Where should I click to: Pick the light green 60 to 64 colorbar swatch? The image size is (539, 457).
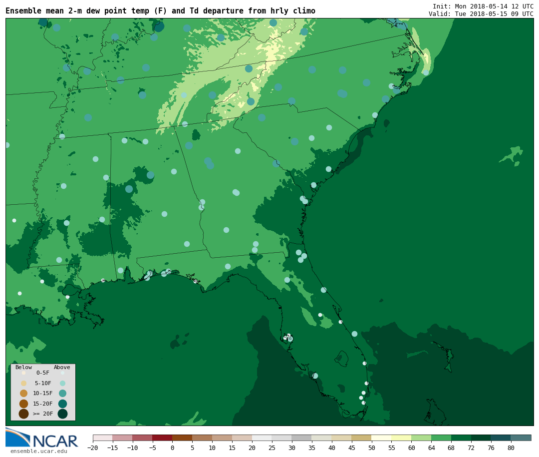[x=421, y=438]
